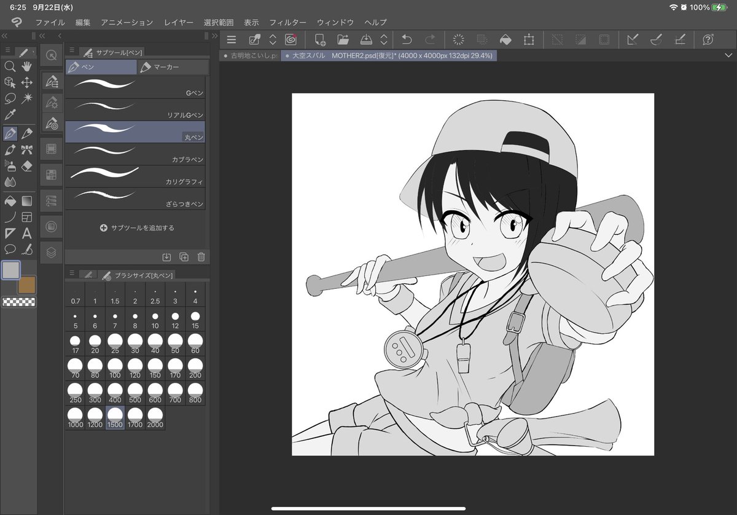The height and width of the screenshot is (515, 737).
Task: Click the Open file folder icon
Action: pos(343,39)
